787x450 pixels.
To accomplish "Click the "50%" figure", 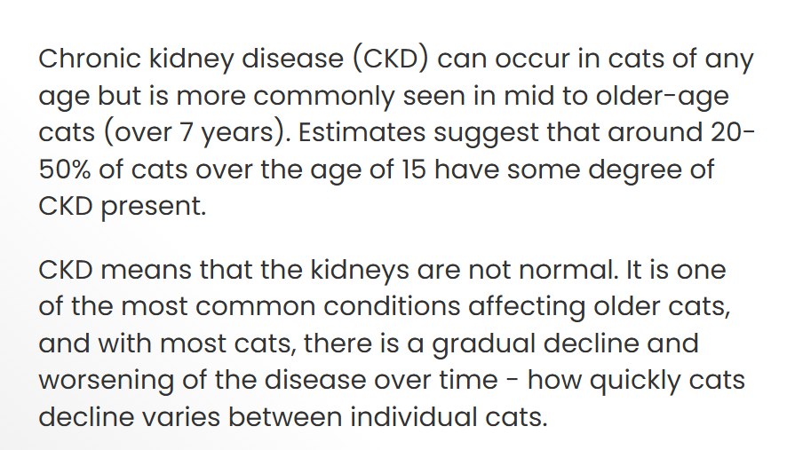I will 65,170.
